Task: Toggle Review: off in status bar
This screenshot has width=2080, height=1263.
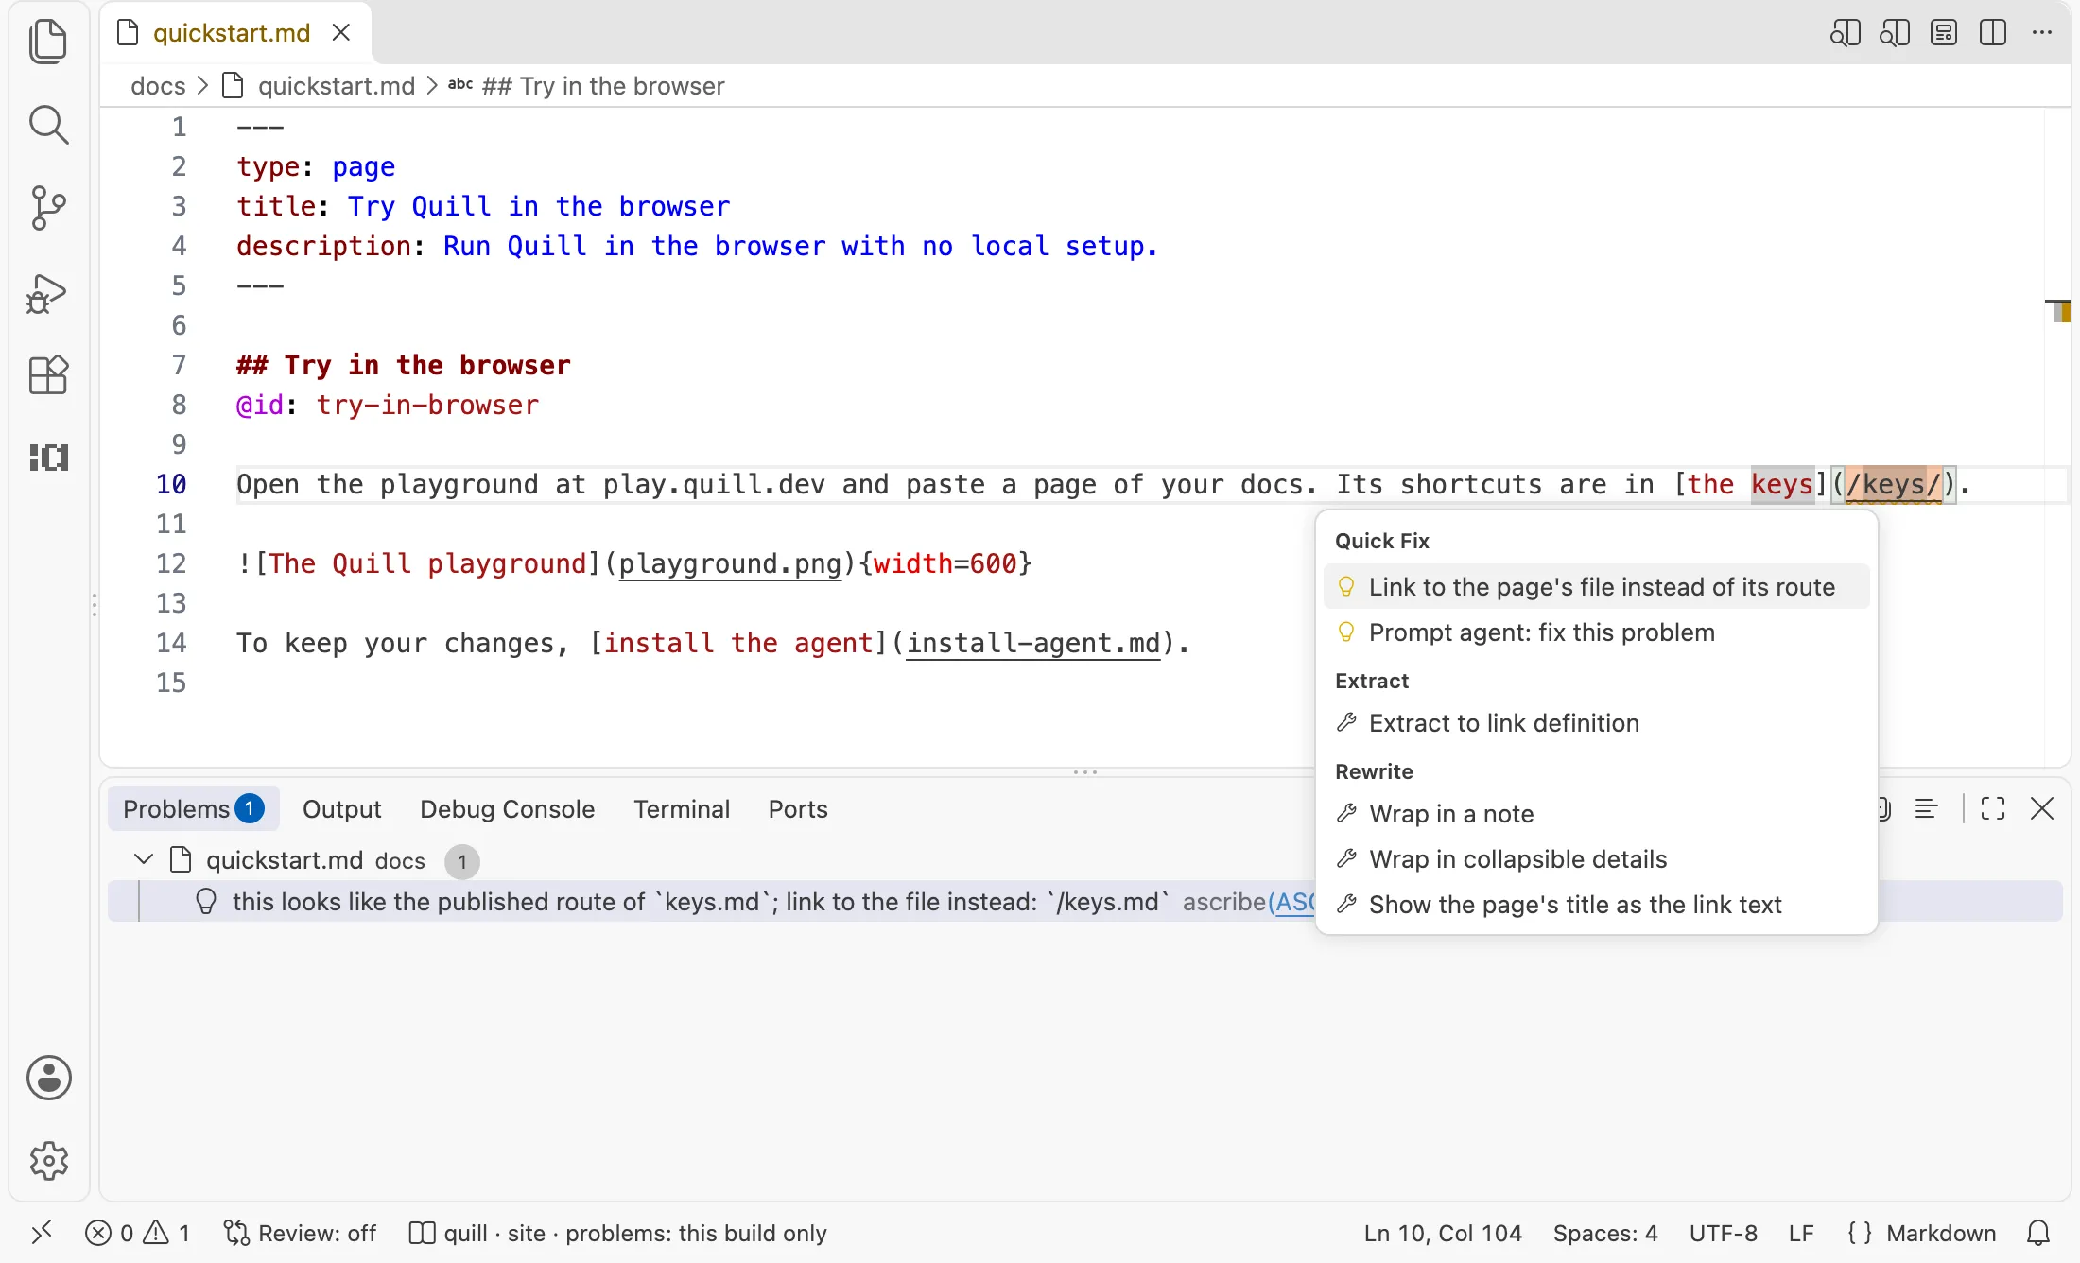Action: (x=300, y=1233)
